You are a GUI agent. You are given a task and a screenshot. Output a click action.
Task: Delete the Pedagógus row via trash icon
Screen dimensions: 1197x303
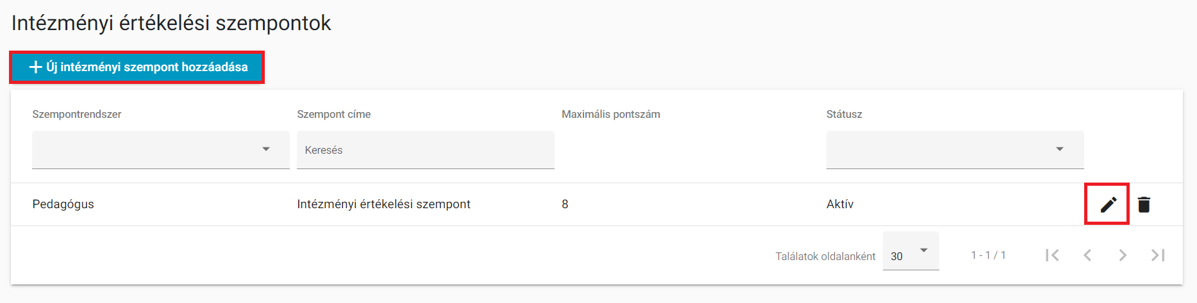(x=1144, y=204)
